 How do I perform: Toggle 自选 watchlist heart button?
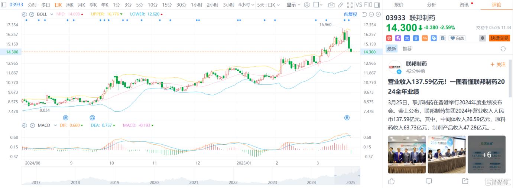[x=457, y=38]
